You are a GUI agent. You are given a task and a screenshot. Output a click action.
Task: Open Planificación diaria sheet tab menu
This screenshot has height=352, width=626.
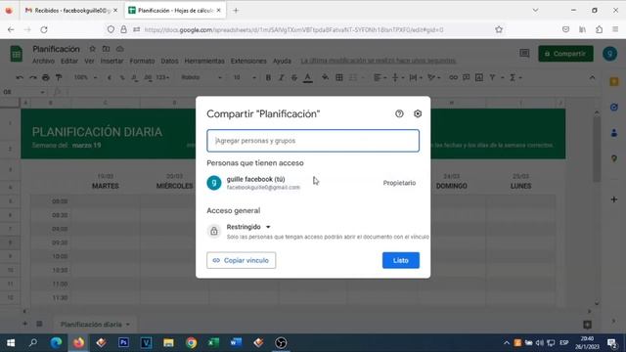click(128, 325)
